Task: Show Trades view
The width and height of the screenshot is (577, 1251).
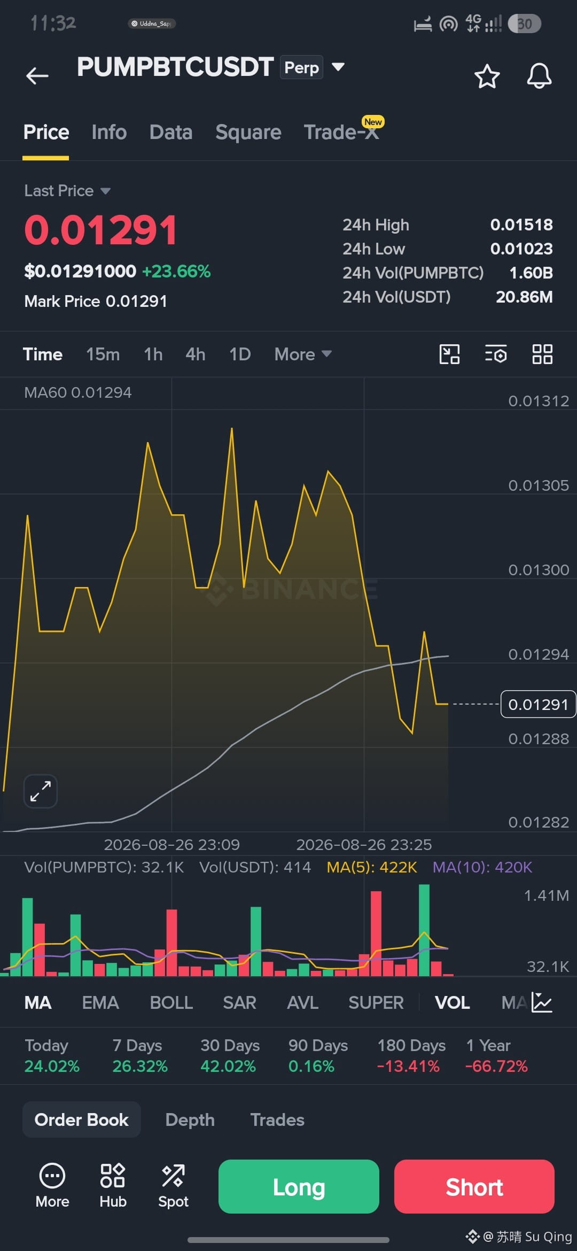Action: (277, 1119)
